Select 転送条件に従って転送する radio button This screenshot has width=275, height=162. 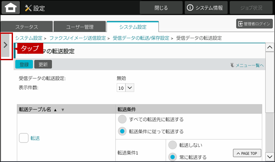(x=122, y=131)
